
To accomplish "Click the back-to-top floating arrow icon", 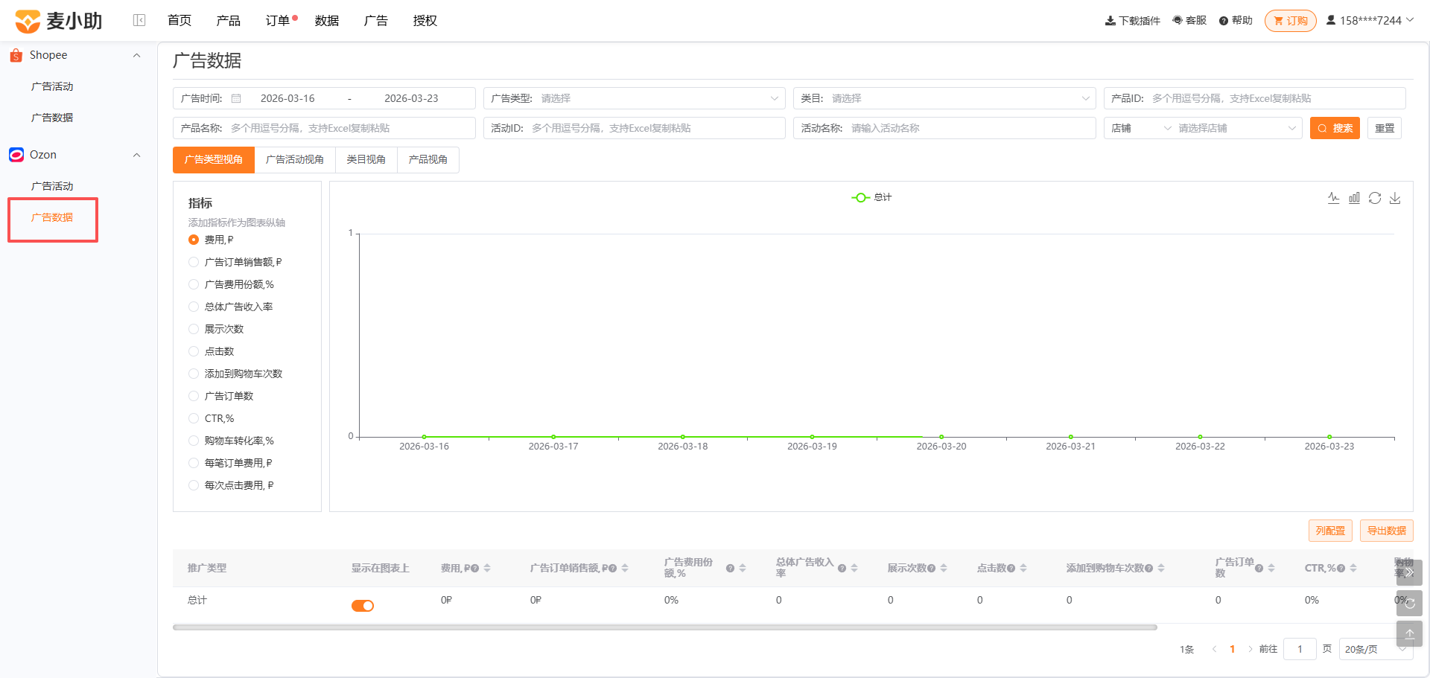I will click(x=1409, y=634).
